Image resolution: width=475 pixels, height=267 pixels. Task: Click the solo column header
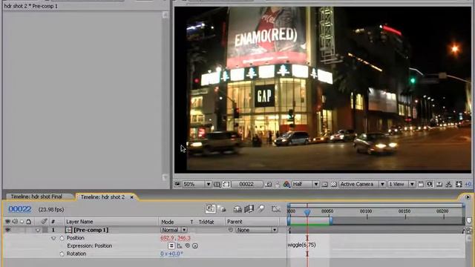(x=22, y=222)
